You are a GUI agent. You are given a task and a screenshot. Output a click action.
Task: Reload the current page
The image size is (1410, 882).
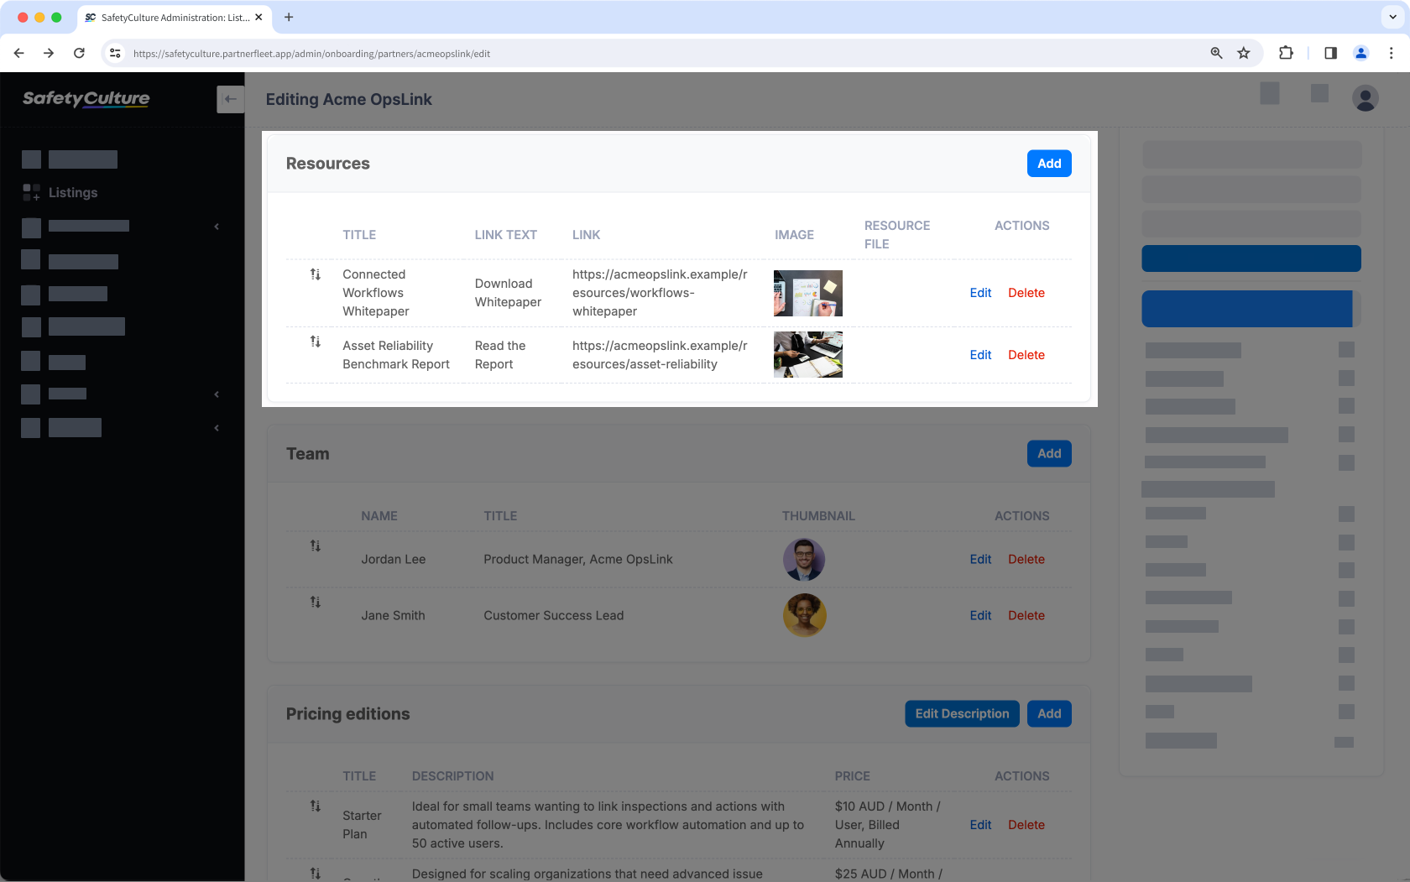pyautogui.click(x=79, y=53)
